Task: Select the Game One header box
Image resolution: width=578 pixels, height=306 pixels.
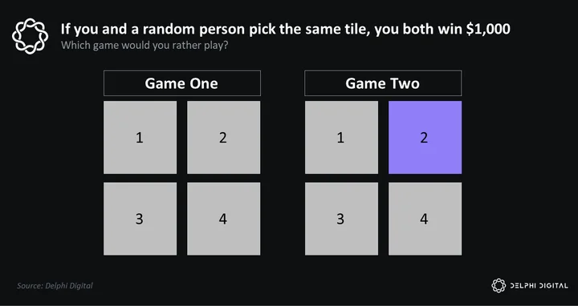Action: (x=182, y=83)
